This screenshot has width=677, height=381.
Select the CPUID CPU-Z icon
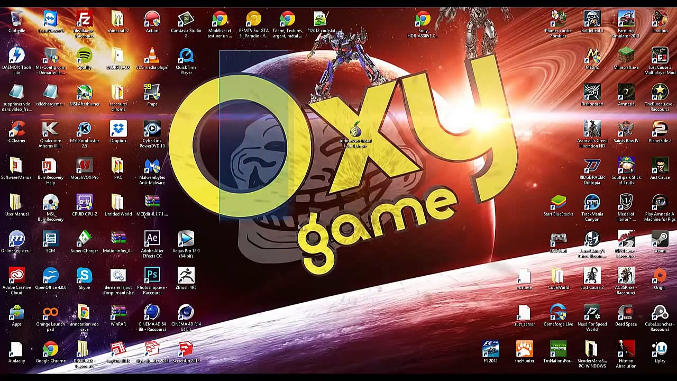pos(84,203)
